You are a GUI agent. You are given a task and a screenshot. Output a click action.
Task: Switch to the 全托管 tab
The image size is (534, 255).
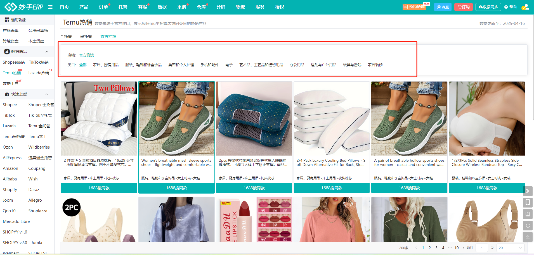click(x=66, y=37)
